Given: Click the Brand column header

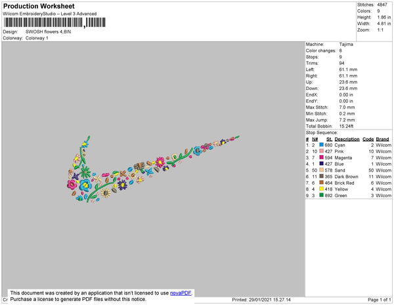Looking at the screenshot, I should pyautogui.click(x=382, y=139).
